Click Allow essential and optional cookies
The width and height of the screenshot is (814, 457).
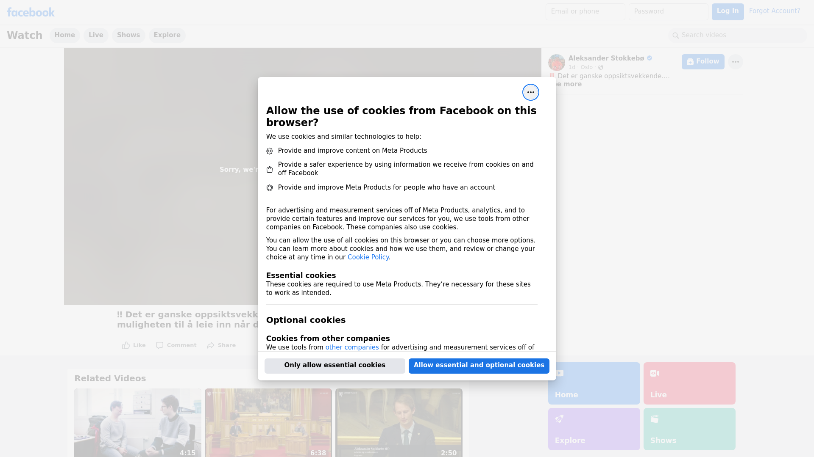tap(479, 366)
